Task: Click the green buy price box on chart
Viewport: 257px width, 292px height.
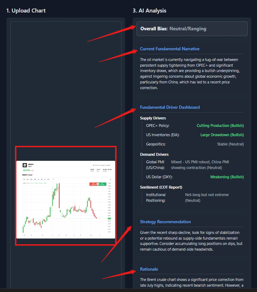Action: tap(103, 184)
